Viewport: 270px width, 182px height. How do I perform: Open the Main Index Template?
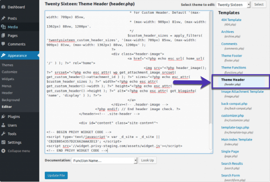(237, 139)
